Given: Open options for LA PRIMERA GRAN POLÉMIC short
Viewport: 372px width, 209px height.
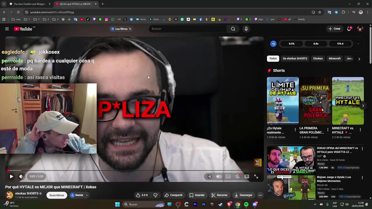Looking at the screenshot, I should pos(328,130).
